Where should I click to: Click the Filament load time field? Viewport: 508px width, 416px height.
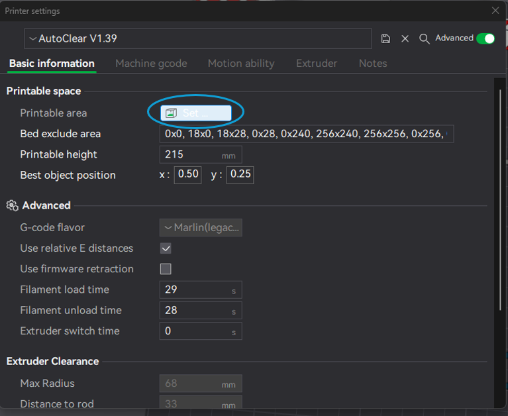click(201, 289)
